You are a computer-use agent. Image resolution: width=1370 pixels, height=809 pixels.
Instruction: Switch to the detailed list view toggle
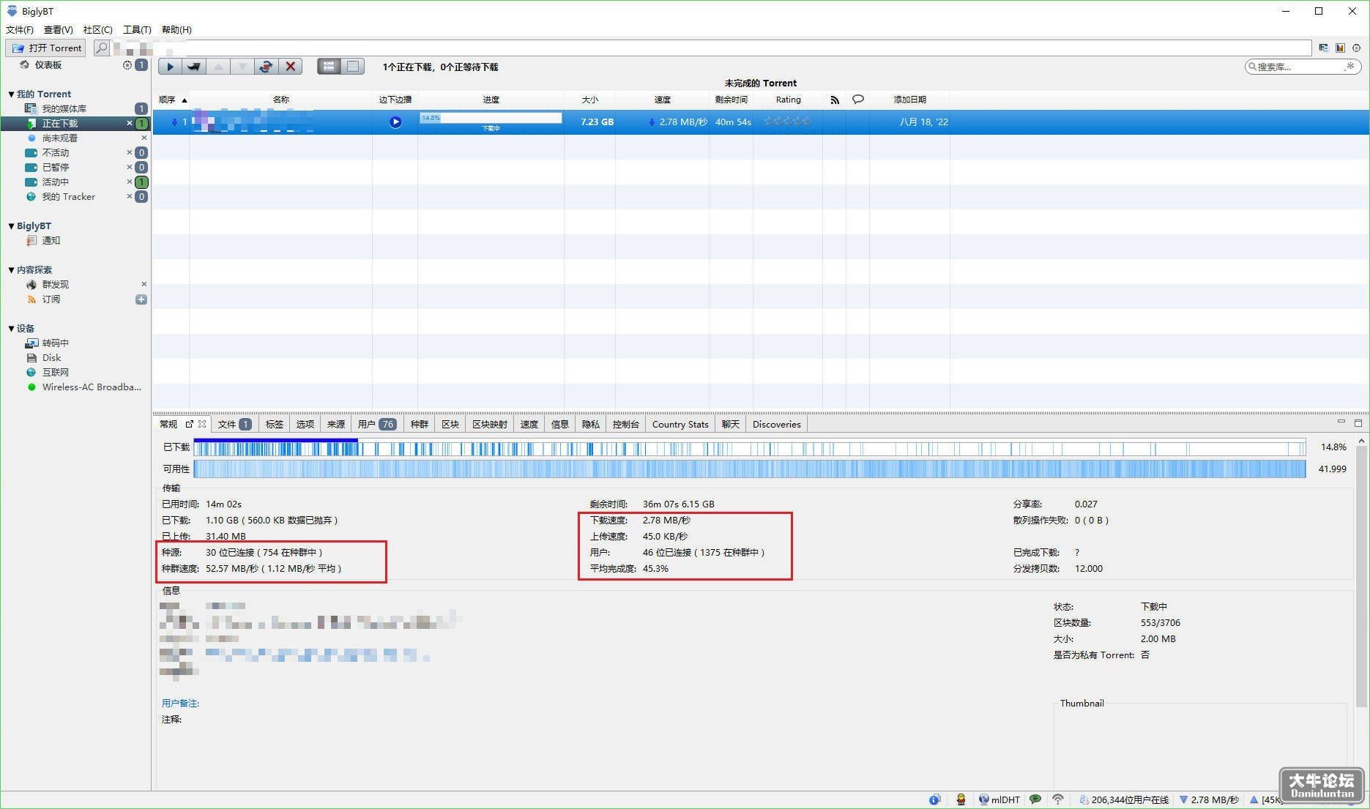click(x=353, y=67)
